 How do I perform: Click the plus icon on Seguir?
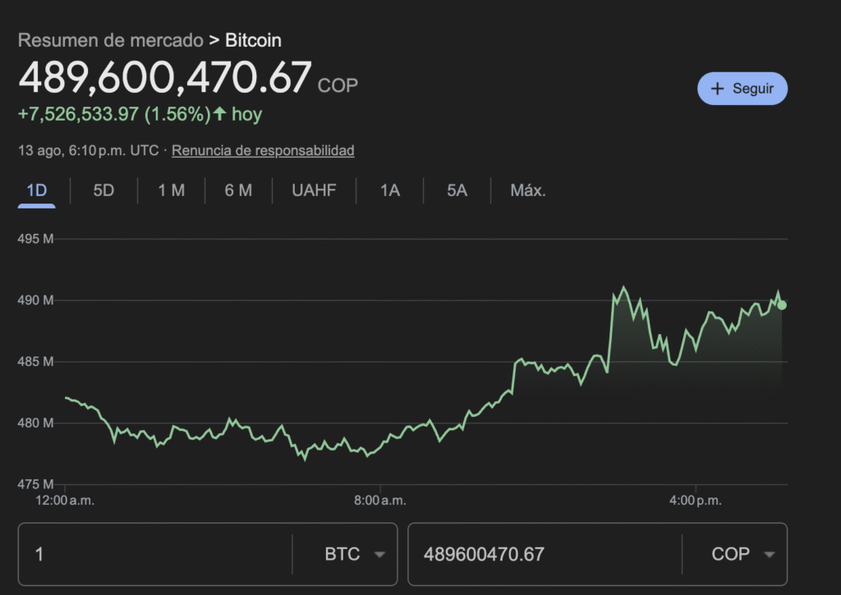coord(717,89)
